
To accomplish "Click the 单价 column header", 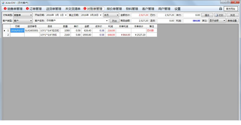I will [76, 26].
